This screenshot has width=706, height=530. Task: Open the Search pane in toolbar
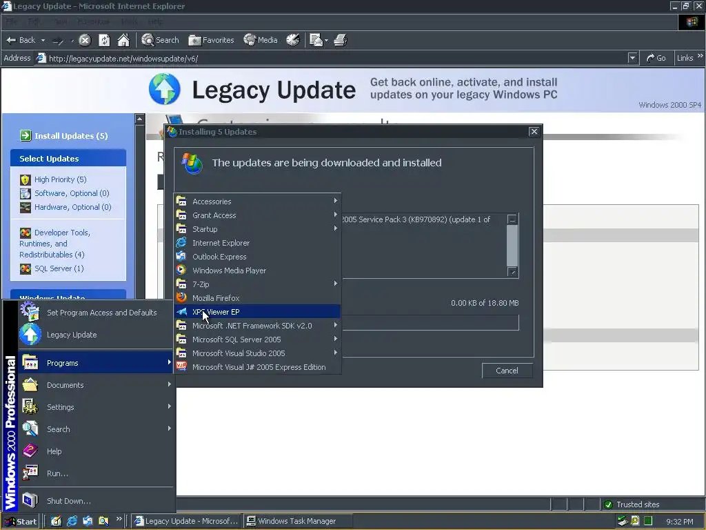tap(160, 40)
